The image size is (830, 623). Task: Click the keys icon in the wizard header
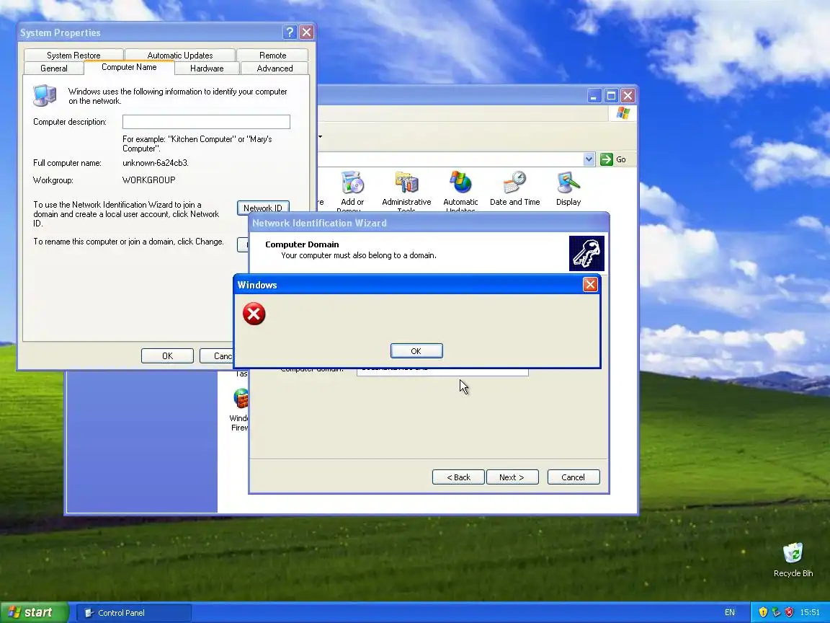[586, 253]
